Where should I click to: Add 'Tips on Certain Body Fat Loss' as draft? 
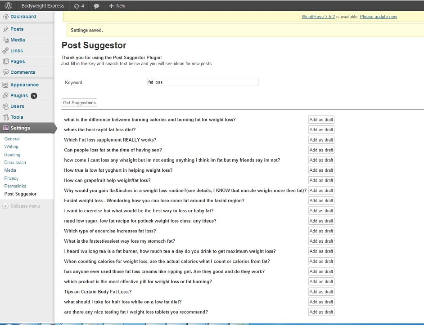point(321,292)
